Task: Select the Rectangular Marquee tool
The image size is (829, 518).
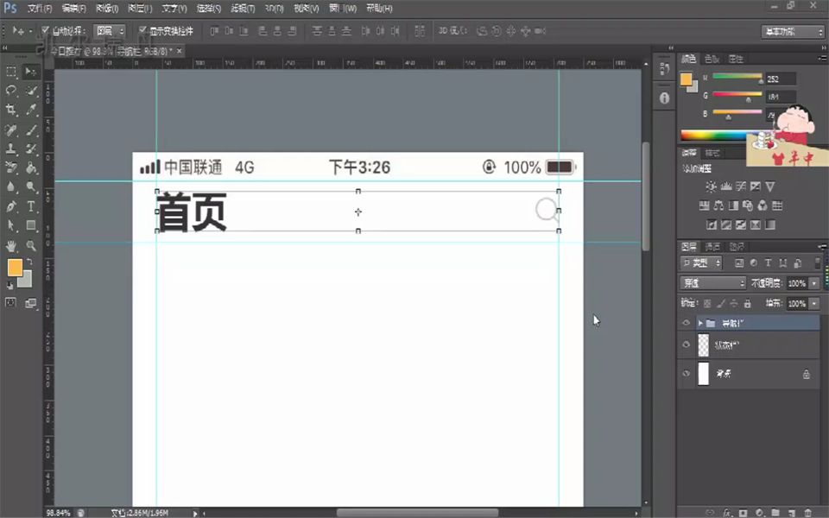Action: pyautogui.click(x=10, y=72)
